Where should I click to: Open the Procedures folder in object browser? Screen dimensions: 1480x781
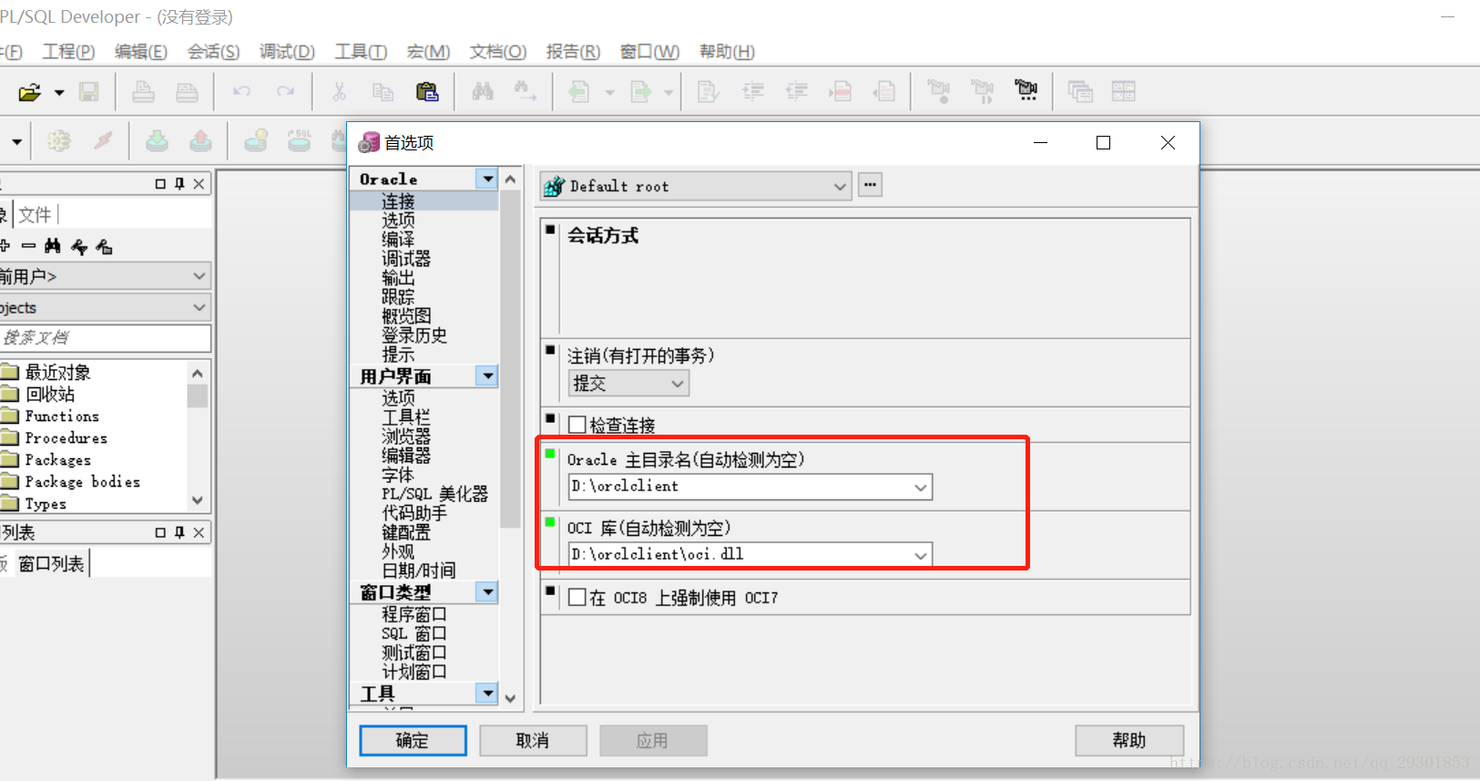click(x=66, y=438)
